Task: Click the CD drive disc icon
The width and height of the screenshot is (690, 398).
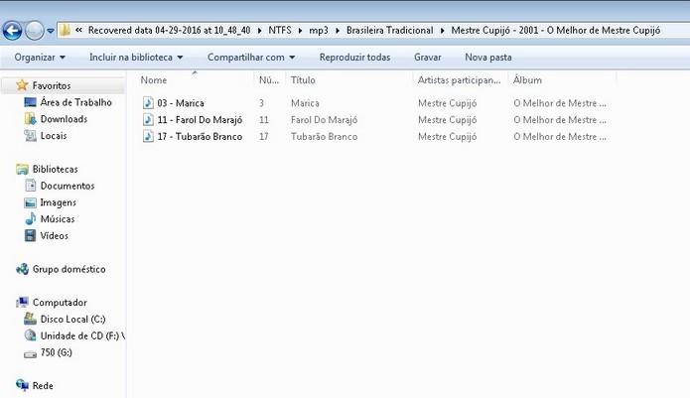Action: click(x=31, y=335)
